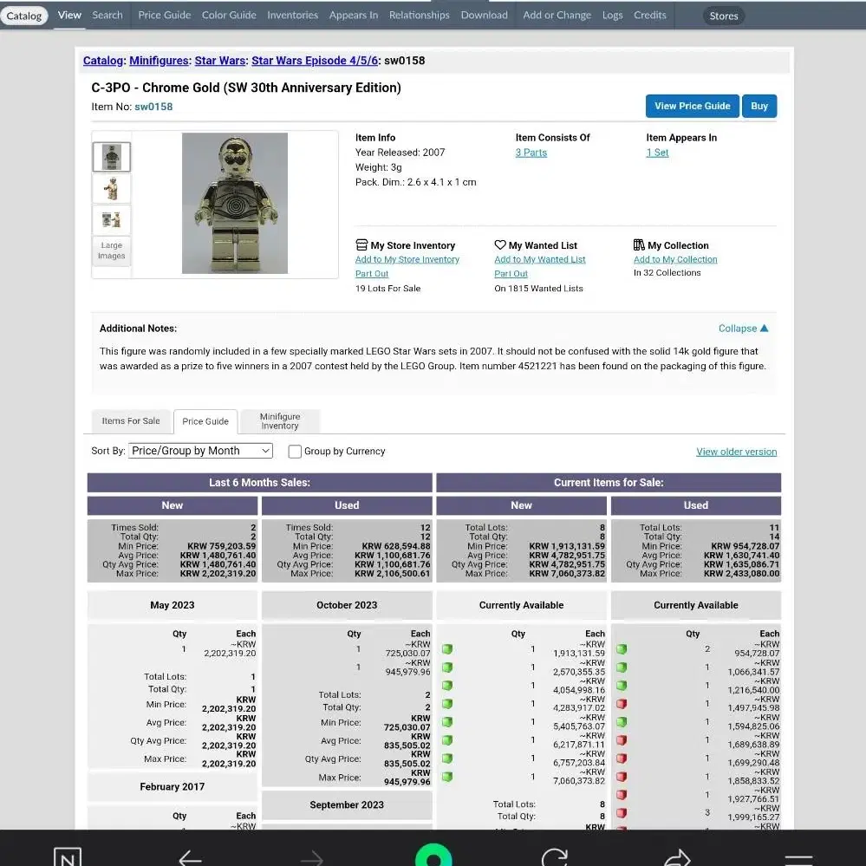Click the View Price Guide button
The image size is (866, 866).
(692, 106)
